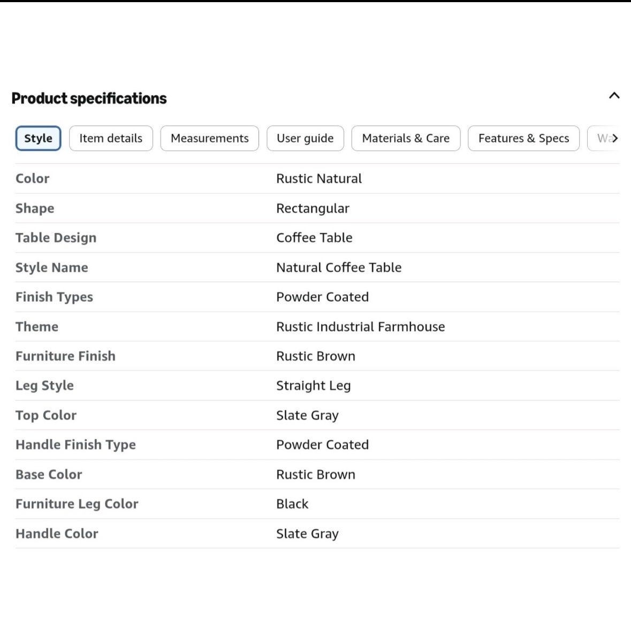Switch to Features & Specs tab
The width and height of the screenshot is (631, 630).
pyautogui.click(x=523, y=138)
